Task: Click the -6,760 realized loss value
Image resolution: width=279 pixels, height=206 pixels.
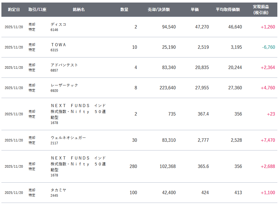Action: point(268,47)
